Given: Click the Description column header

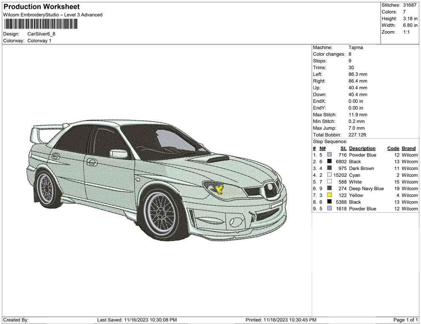Looking at the screenshot, I should [362, 148].
